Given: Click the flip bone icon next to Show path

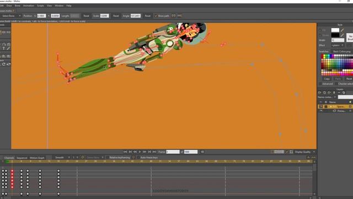Looking at the screenshot, I should (173, 16).
